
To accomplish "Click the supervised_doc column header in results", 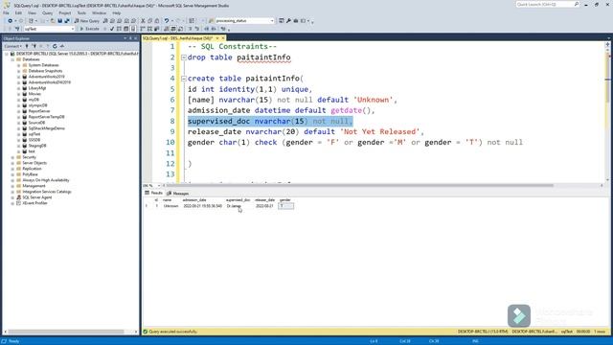I will pyautogui.click(x=238, y=200).
